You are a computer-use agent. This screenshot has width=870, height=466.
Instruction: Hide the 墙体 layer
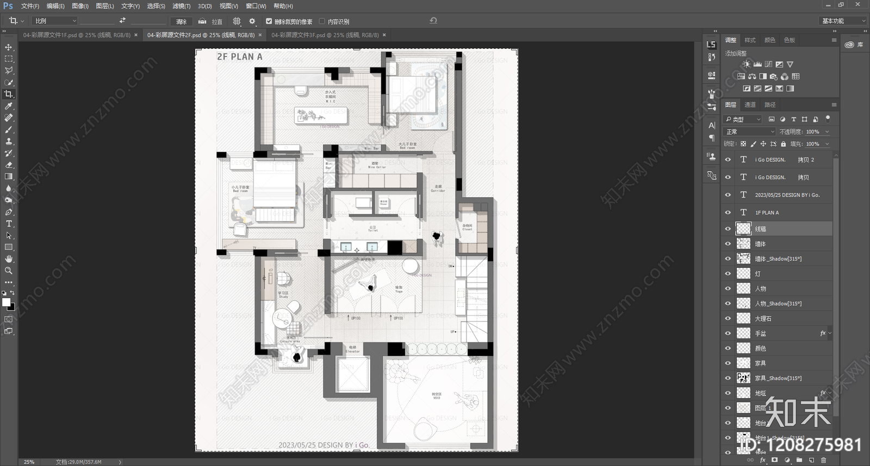[x=728, y=244]
